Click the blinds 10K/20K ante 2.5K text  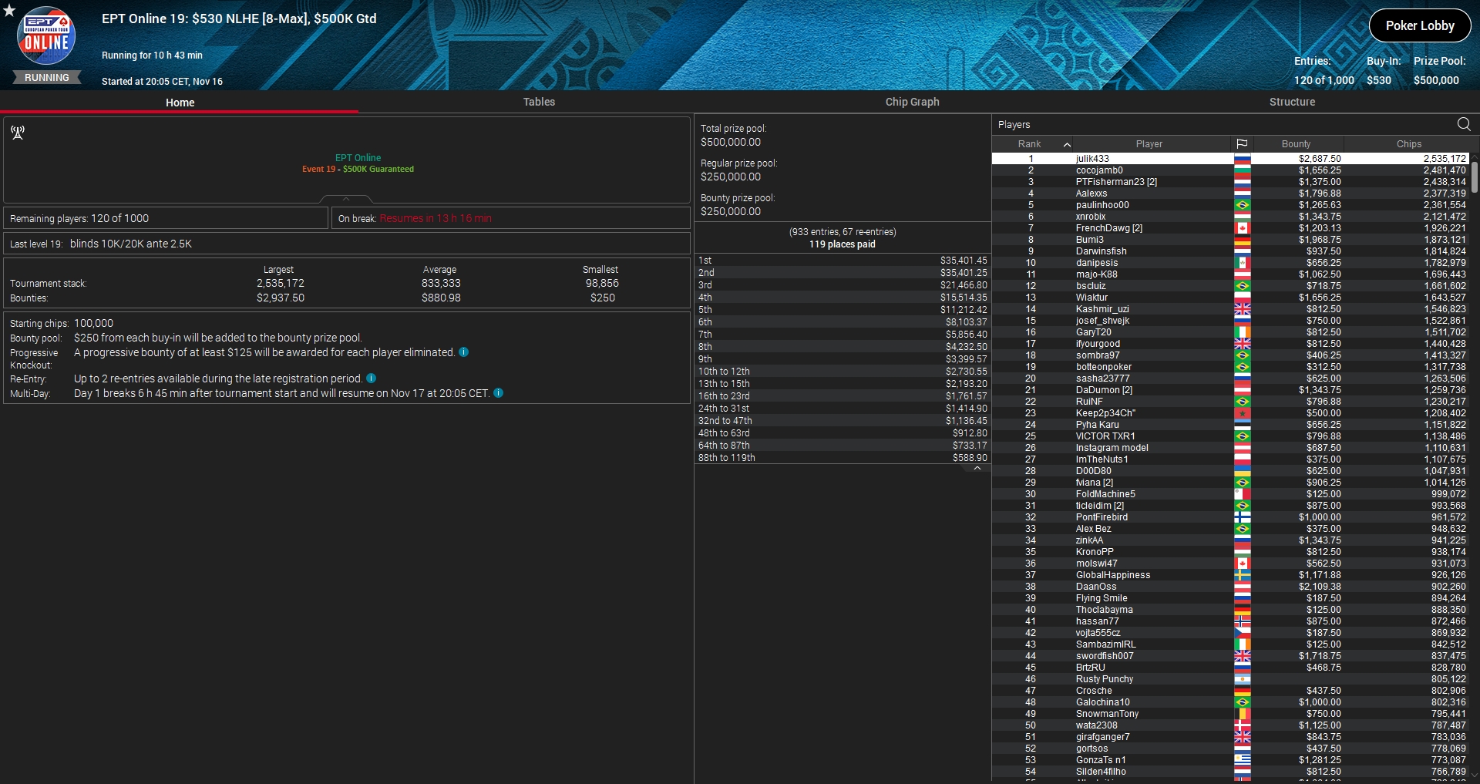(131, 244)
